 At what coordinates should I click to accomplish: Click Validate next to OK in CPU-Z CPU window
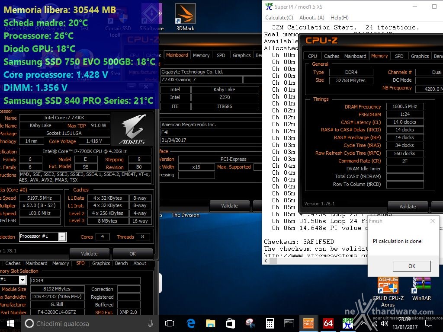[x=89, y=254]
